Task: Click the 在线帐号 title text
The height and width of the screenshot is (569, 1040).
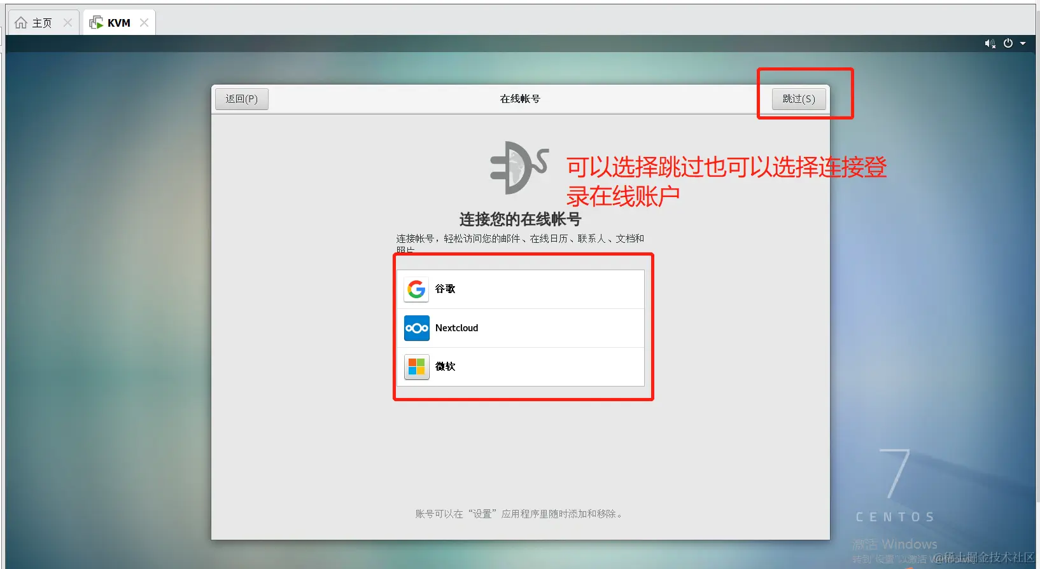Action: tap(520, 99)
